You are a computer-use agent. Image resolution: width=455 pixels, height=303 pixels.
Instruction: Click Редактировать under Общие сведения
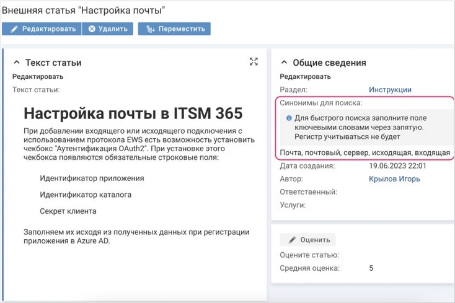tap(305, 77)
